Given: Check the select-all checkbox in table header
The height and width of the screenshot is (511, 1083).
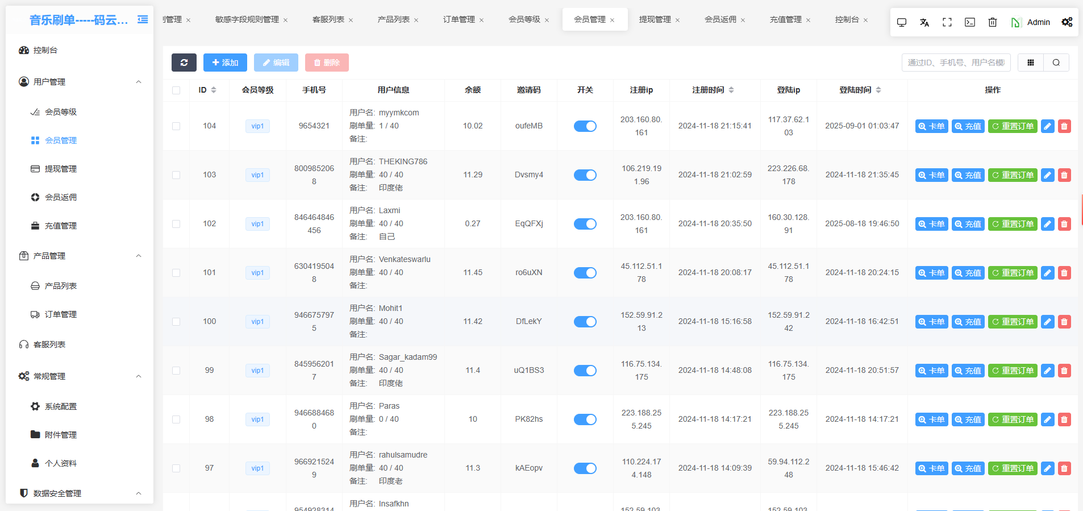Looking at the screenshot, I should [x=176, y=90].
